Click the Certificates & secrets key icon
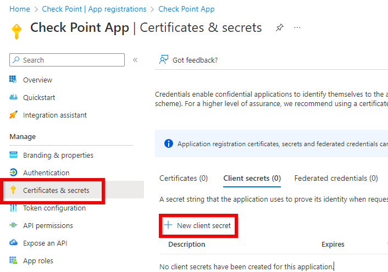388x272 pixels. click(13, 190)
